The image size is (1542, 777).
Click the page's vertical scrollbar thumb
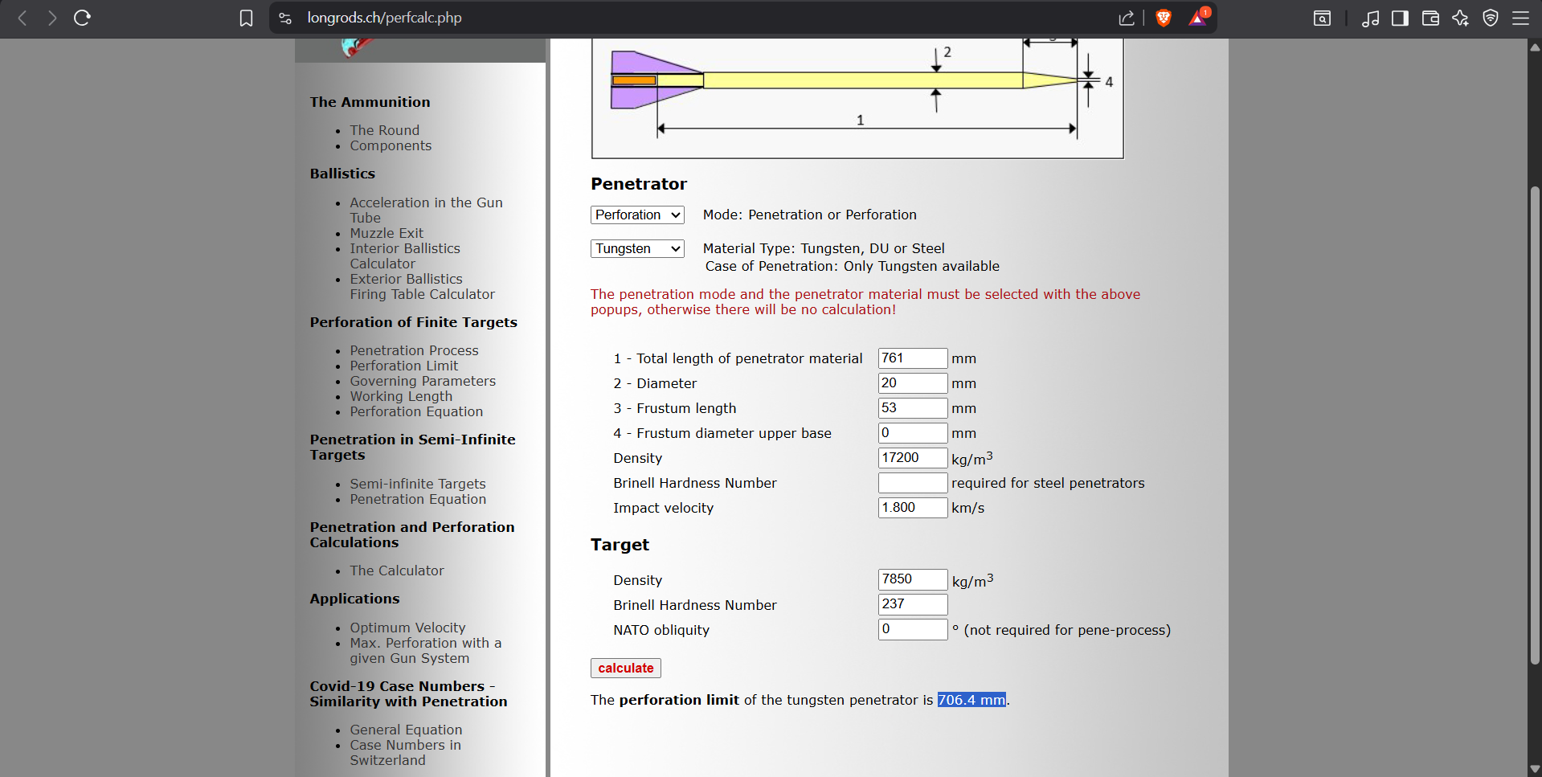point(1535,426)
